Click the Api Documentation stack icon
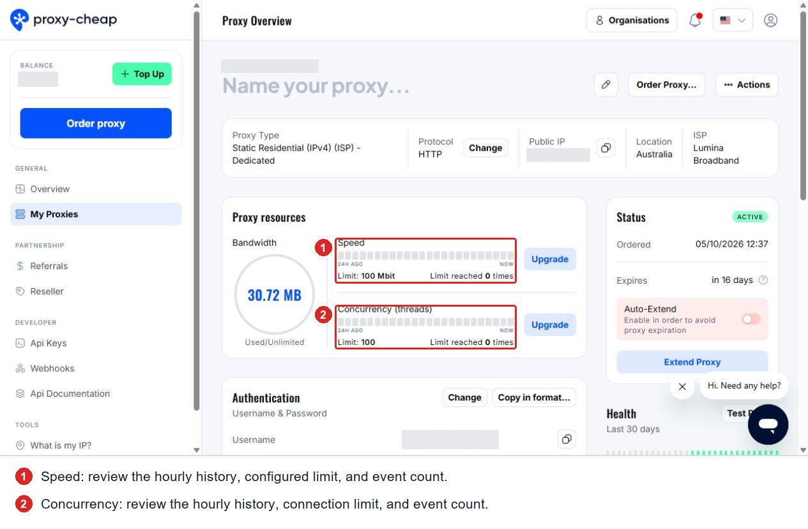 (20, 394)
